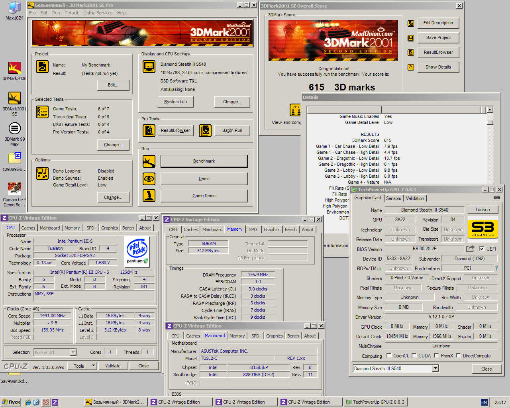510x408 pixels.
Task: Click the eye icon next to Demo button
Action: point(149,178)
